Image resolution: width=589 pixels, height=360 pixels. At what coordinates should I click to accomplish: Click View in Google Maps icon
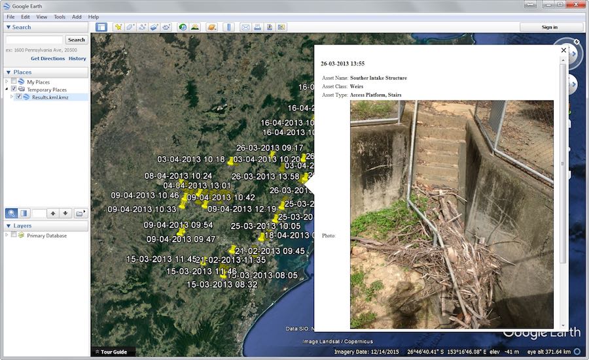click(281, 27)
